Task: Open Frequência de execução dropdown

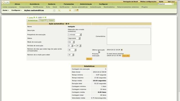Action: pos(75,35)
